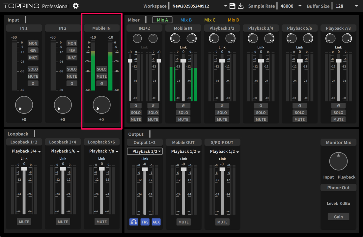Open S/PDIF OUT source dropdown
Viewport: 363px width, 237px height.
pos(225,151)
